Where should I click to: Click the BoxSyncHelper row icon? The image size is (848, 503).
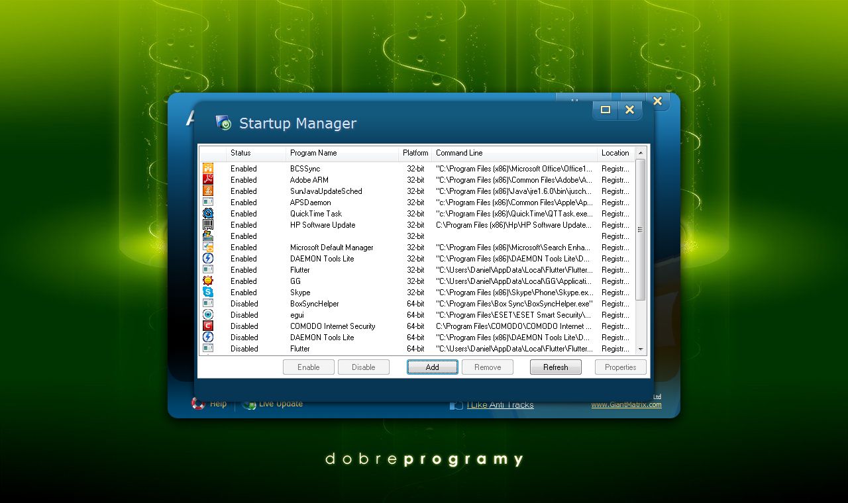(208, 304)
